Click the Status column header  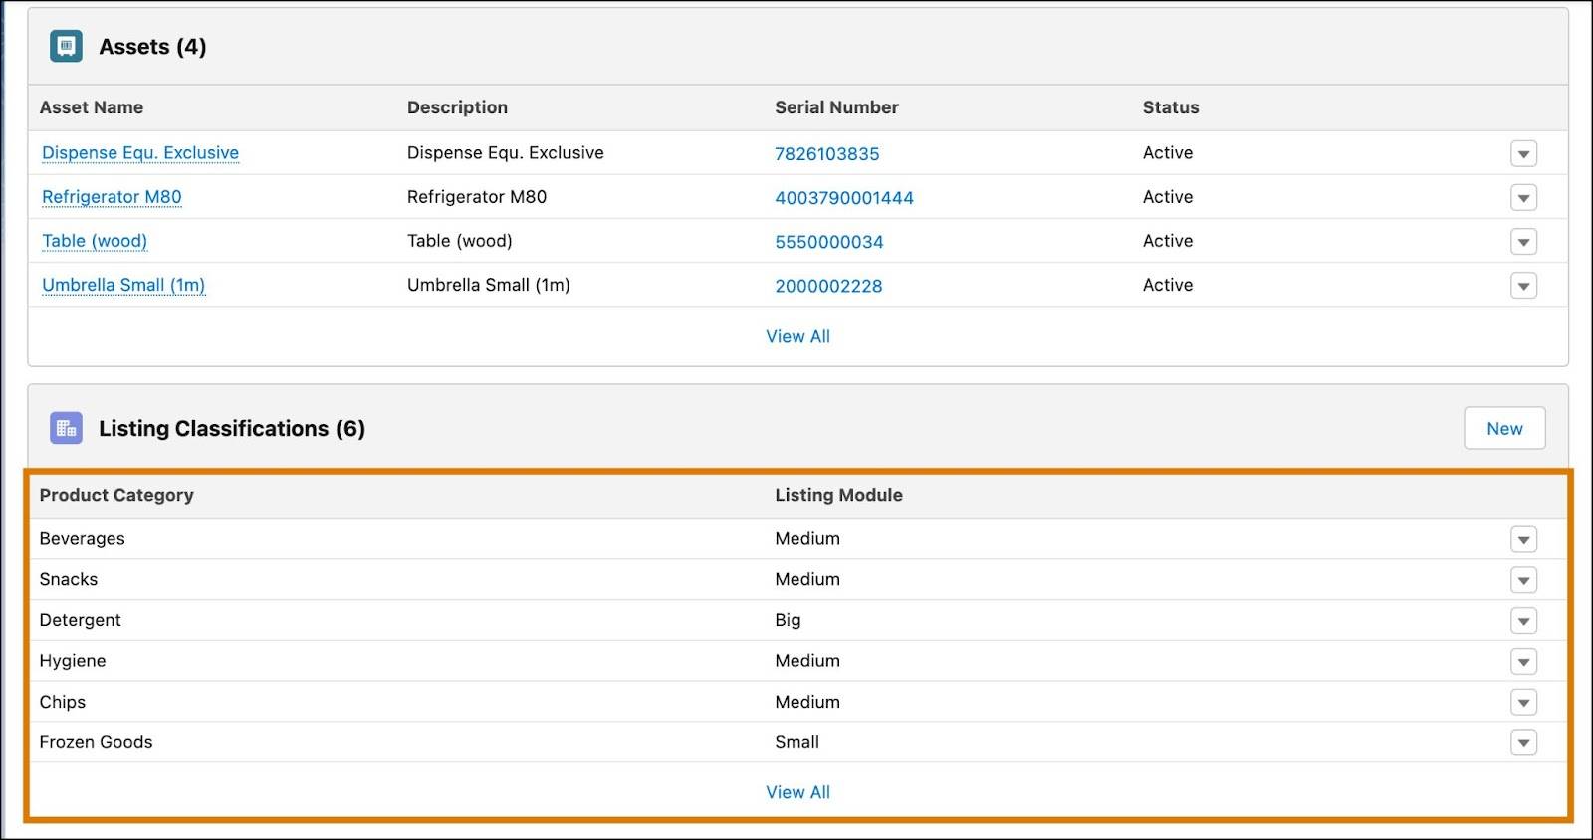tap(1171, 107)
